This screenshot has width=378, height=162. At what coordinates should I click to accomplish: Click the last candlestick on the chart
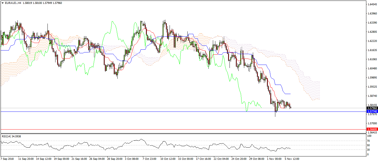pos(290,107)
